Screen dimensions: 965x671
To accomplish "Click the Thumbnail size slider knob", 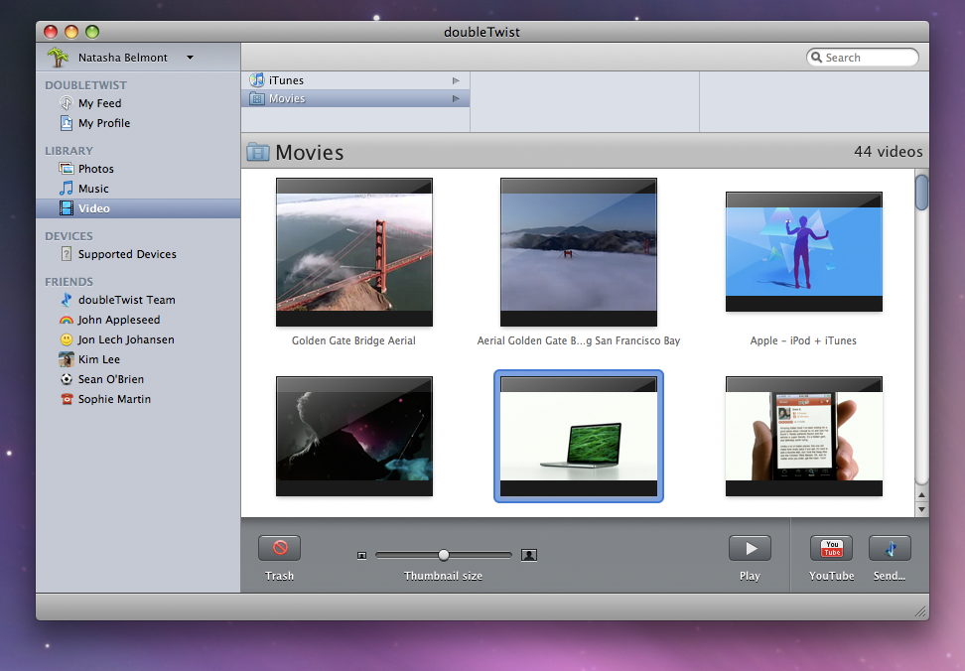I will (444, 555).
